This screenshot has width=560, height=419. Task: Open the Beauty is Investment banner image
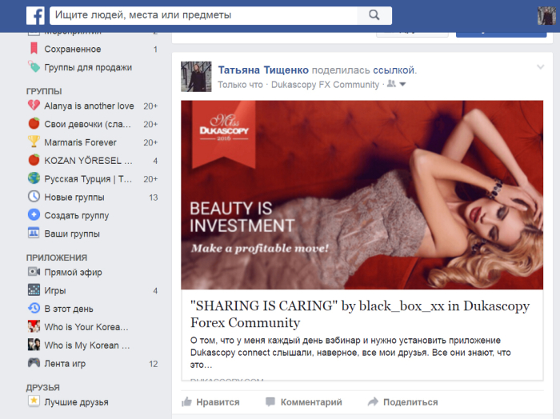(362, 195)
